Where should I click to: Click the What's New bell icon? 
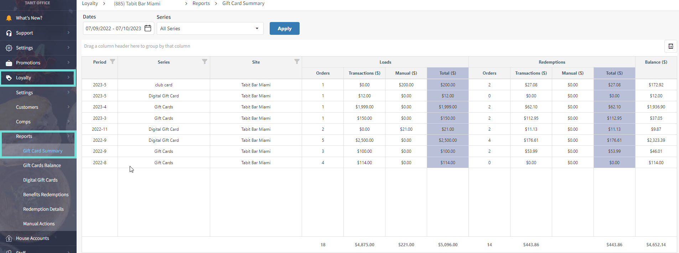(x=9, y=18)
